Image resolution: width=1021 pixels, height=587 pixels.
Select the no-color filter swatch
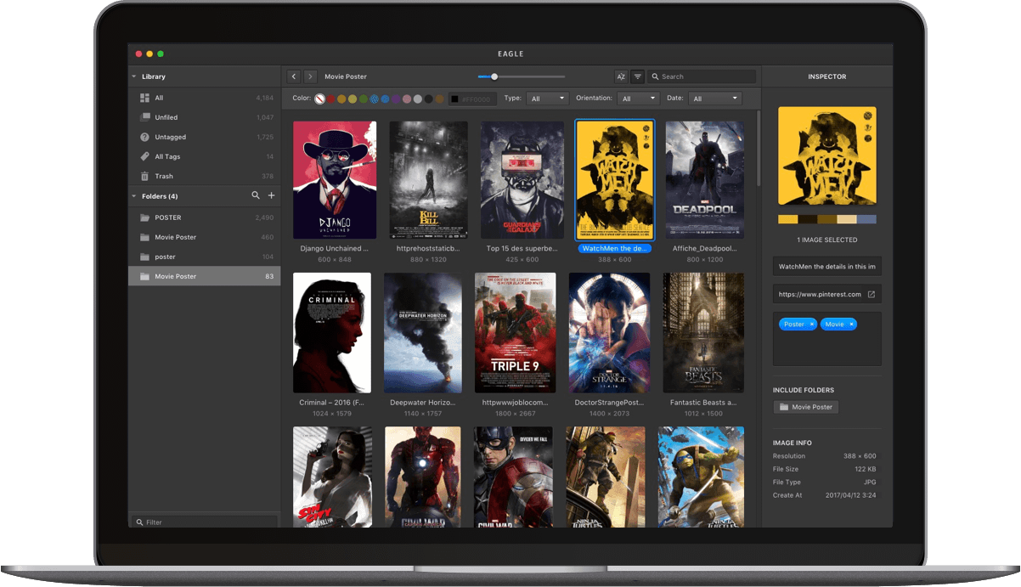tap(320, 99)
